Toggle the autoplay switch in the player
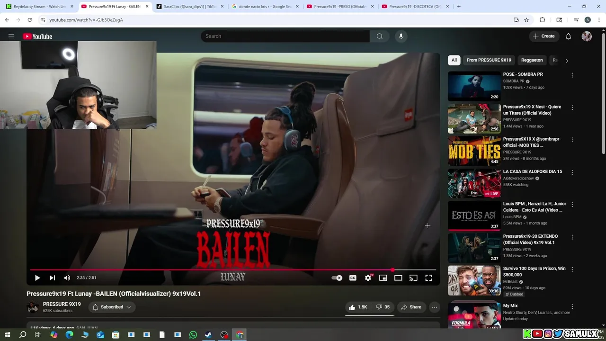 coord(337,278)
